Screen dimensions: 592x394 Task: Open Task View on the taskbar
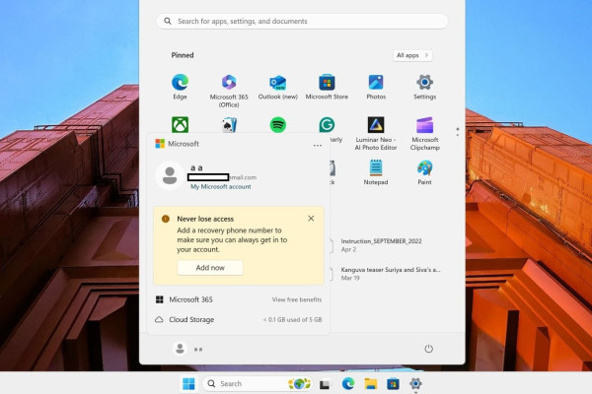(x=325, y=384)
